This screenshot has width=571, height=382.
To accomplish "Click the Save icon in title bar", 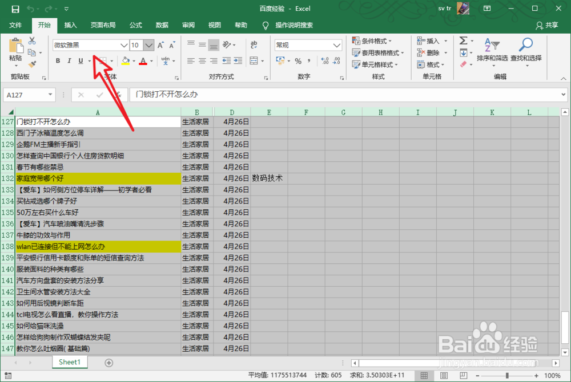I will pos(15,9).
